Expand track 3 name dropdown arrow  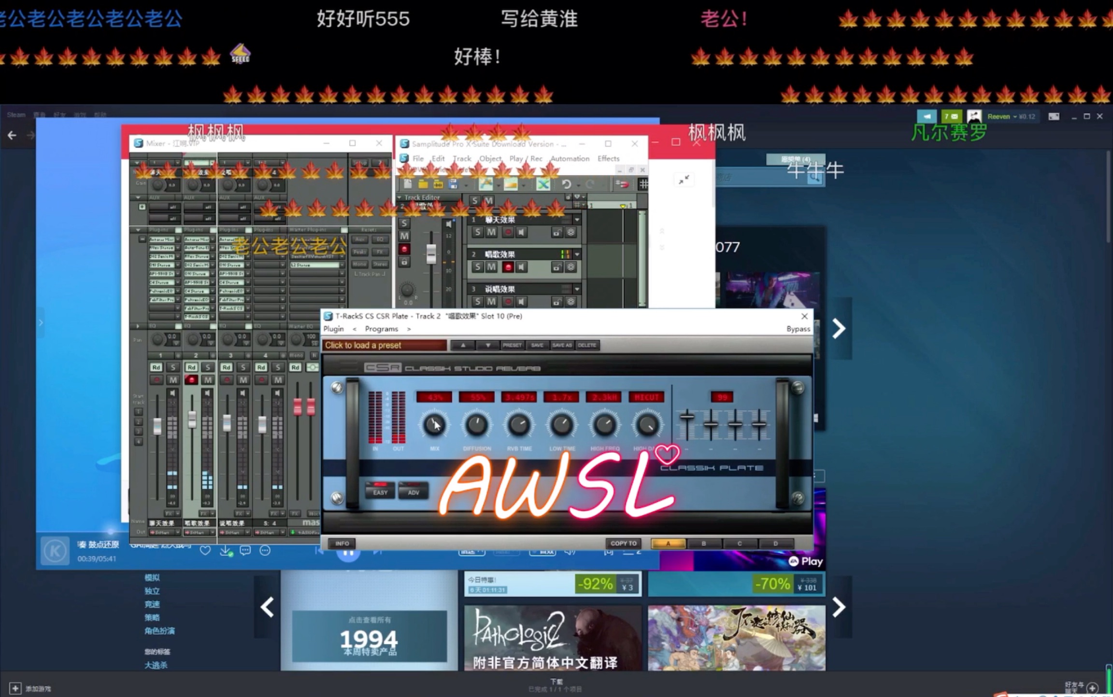pyautogui.click(x=577, y=289)
